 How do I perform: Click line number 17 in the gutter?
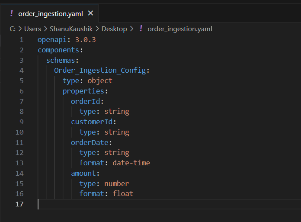[x=19, y=204]
